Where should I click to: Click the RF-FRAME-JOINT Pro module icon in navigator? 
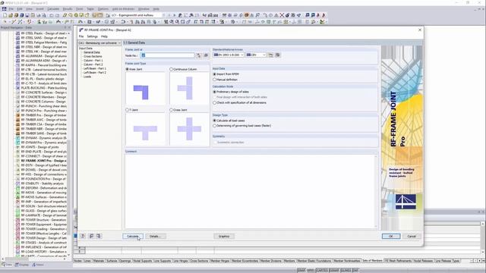coord(18,161)
